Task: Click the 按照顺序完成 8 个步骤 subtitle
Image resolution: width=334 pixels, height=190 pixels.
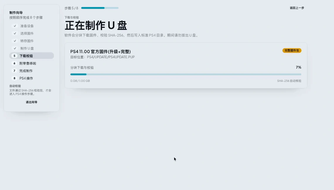Action: pos(26,18)
